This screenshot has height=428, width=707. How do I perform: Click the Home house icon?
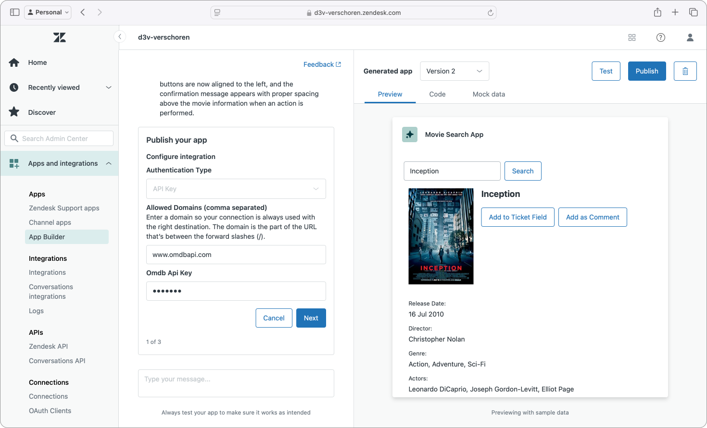(14, 62)
